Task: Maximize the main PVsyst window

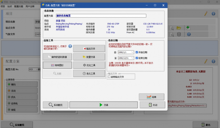Action: pyautogui.click(x=209, y=2)
